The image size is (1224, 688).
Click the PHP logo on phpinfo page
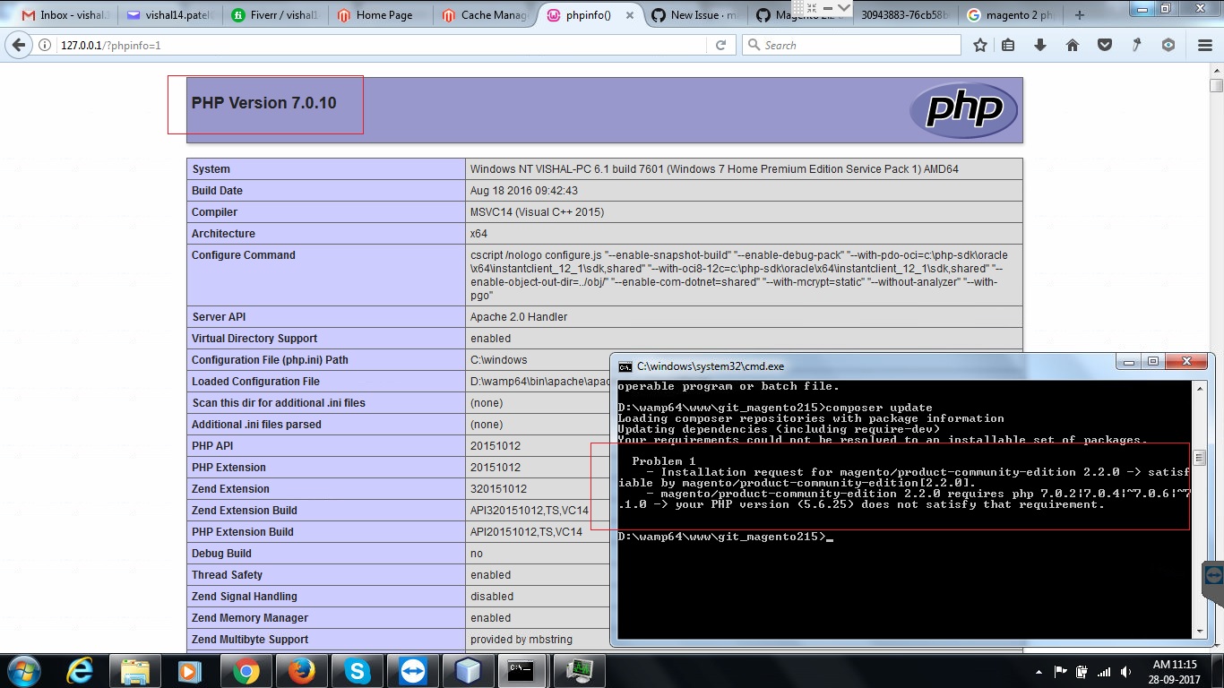click(963, 110)
